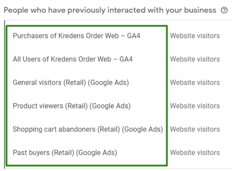Click Website visitors next to Shopping cart abandoners
Image resolution: width=232 pixels, height=171 pixels.
[195, 129]
